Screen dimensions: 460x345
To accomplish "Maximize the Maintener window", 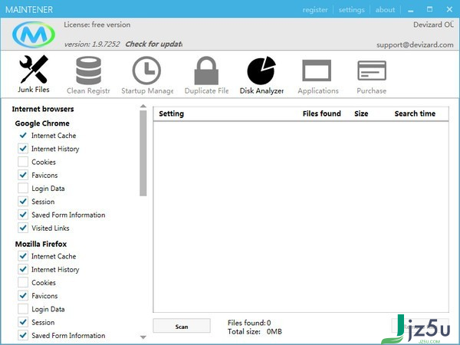I will click(430, 9).
